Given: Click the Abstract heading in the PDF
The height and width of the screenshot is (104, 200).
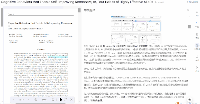Looking at the screenshot, I should 41,49.
